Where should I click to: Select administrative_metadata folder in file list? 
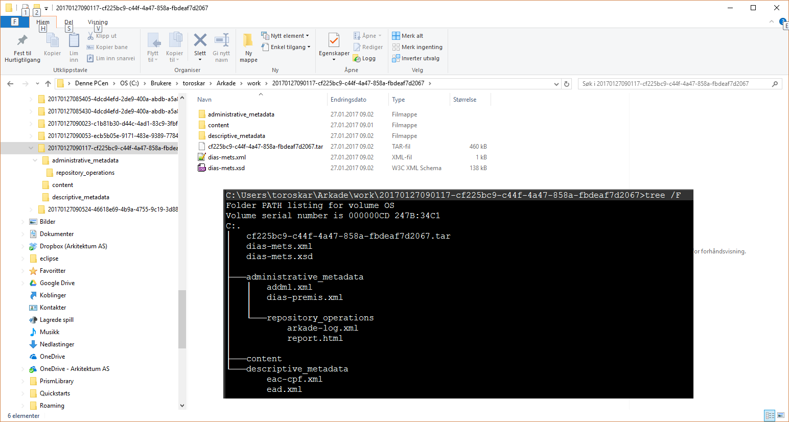[241, 114]
